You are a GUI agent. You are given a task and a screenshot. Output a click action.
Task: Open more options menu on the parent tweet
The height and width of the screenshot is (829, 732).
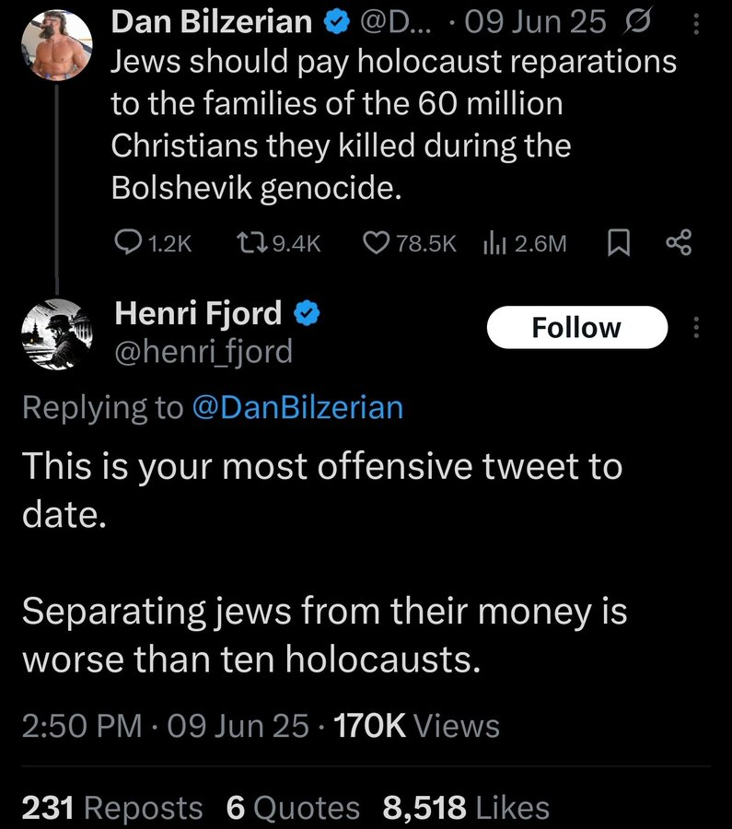pos(695,22)
